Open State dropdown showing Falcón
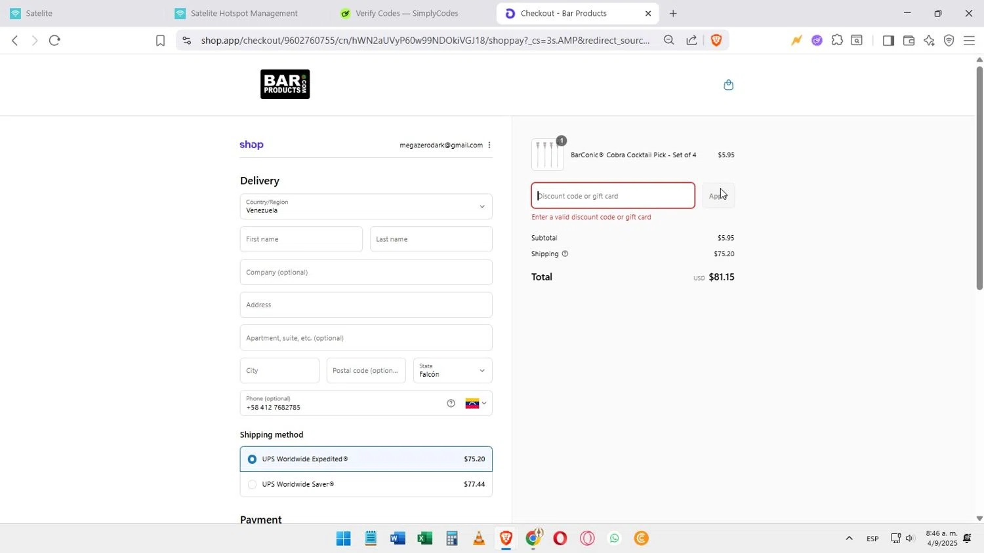 click(x=453, y=370)
